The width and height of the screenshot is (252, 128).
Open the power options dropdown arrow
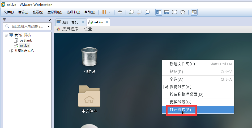tap(110, 12)
